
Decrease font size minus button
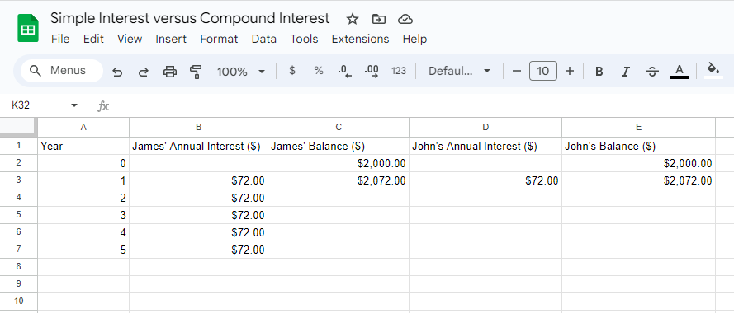pos(517,71)
